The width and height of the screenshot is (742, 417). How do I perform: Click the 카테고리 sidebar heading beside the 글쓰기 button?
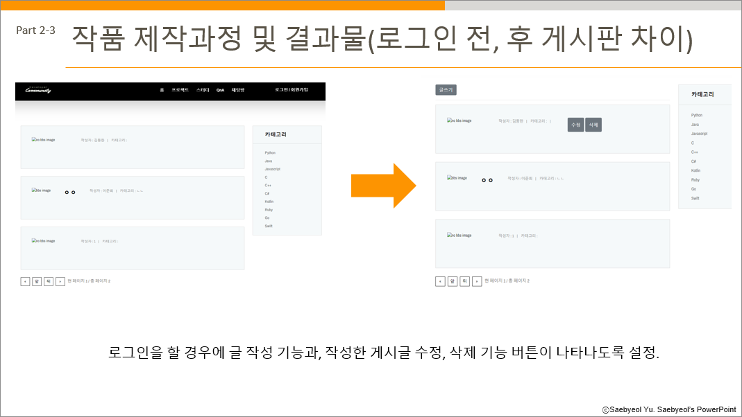pyautogui.click(x=702, y=94)
